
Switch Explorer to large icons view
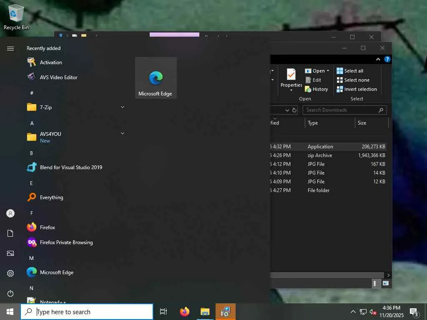pyautogui.click(x=386, y=283)
